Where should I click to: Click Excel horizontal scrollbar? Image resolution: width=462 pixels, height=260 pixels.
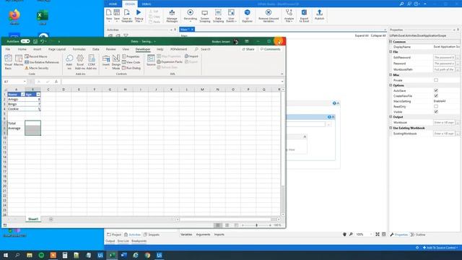(x=225, y=220)
